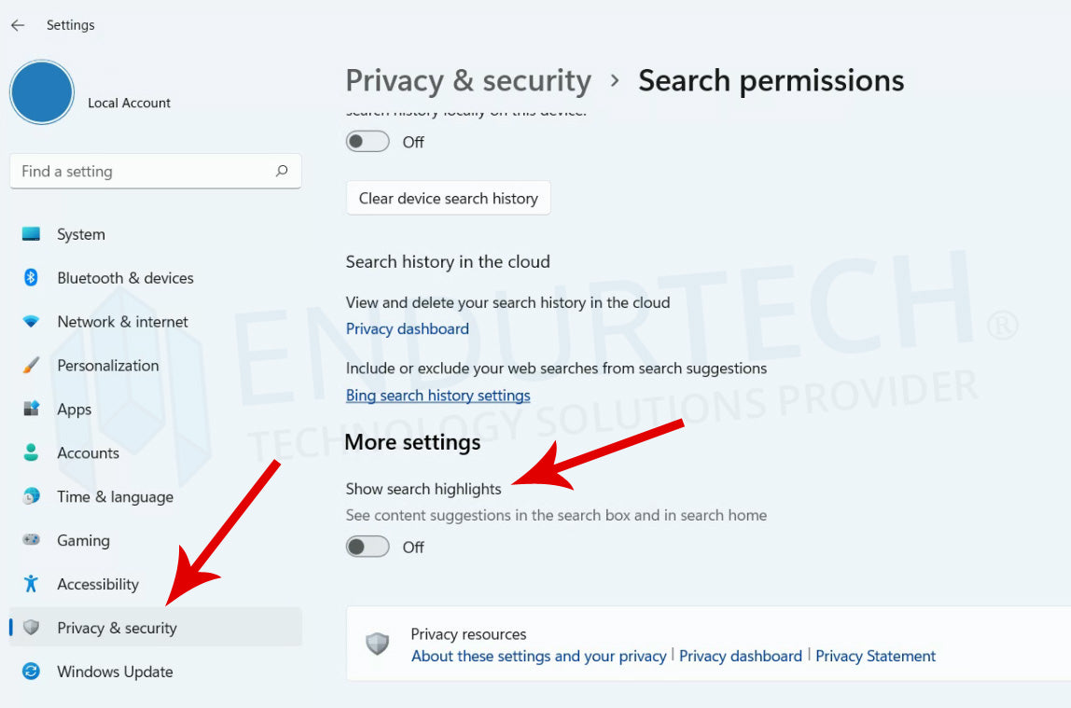
Task: Click the Accounts person icon
Action: [32, 453]
